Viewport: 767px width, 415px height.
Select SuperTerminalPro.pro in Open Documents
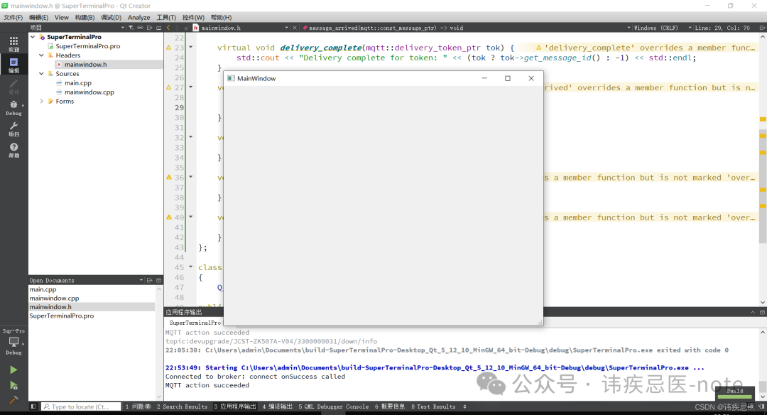62,316
